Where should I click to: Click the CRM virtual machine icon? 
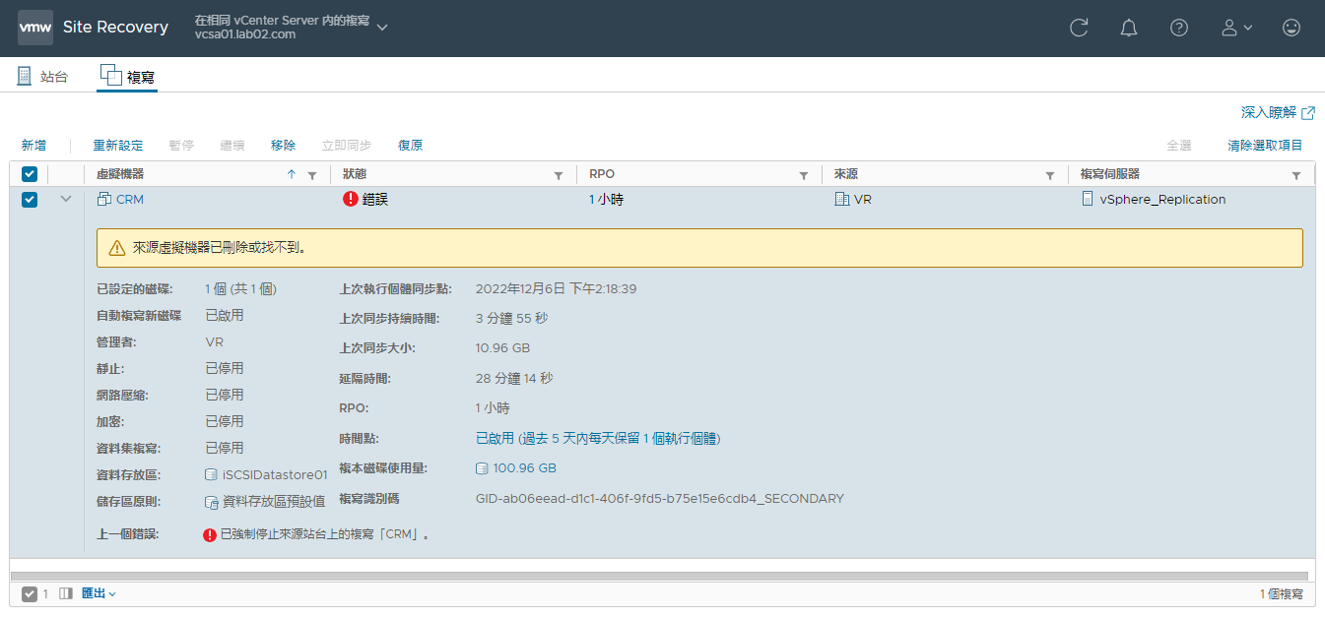coord(103,199)
